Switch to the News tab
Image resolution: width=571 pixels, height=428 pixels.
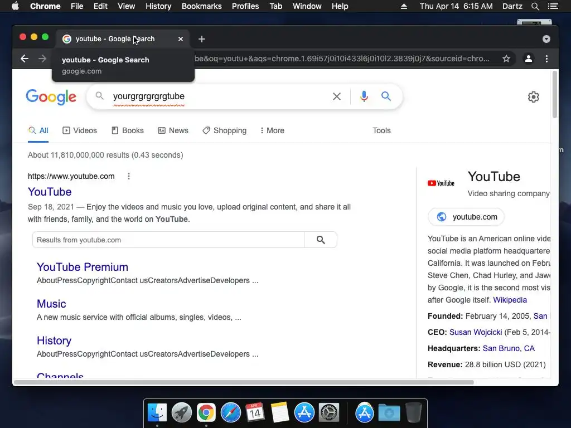(173, 130)
